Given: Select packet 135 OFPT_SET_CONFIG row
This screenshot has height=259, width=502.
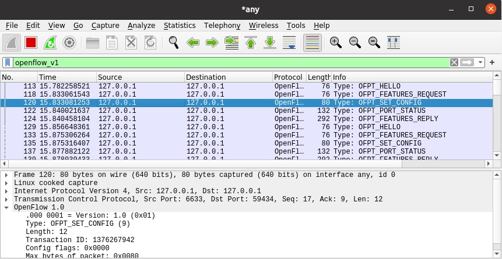Looking at the screenshot, I should tap(246, 143).
